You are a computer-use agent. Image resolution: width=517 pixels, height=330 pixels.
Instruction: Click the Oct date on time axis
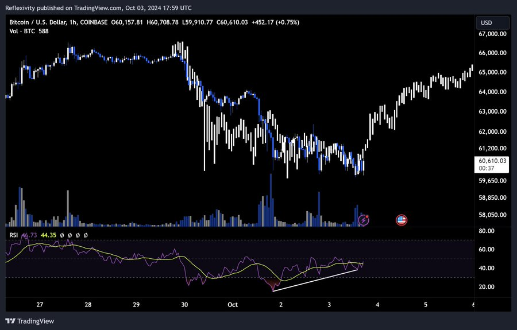pos(233,304)
